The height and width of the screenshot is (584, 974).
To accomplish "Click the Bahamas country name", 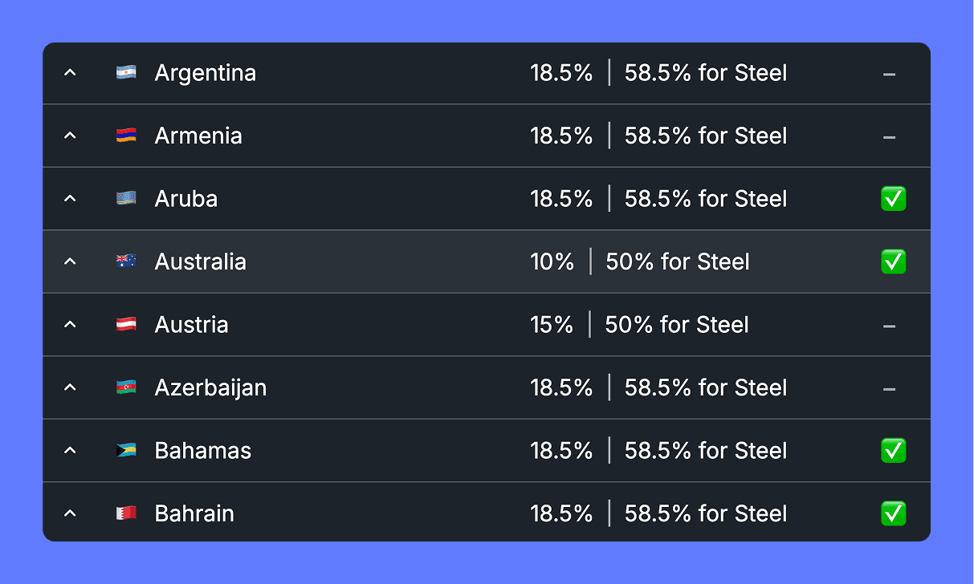I will pos(203,451).
